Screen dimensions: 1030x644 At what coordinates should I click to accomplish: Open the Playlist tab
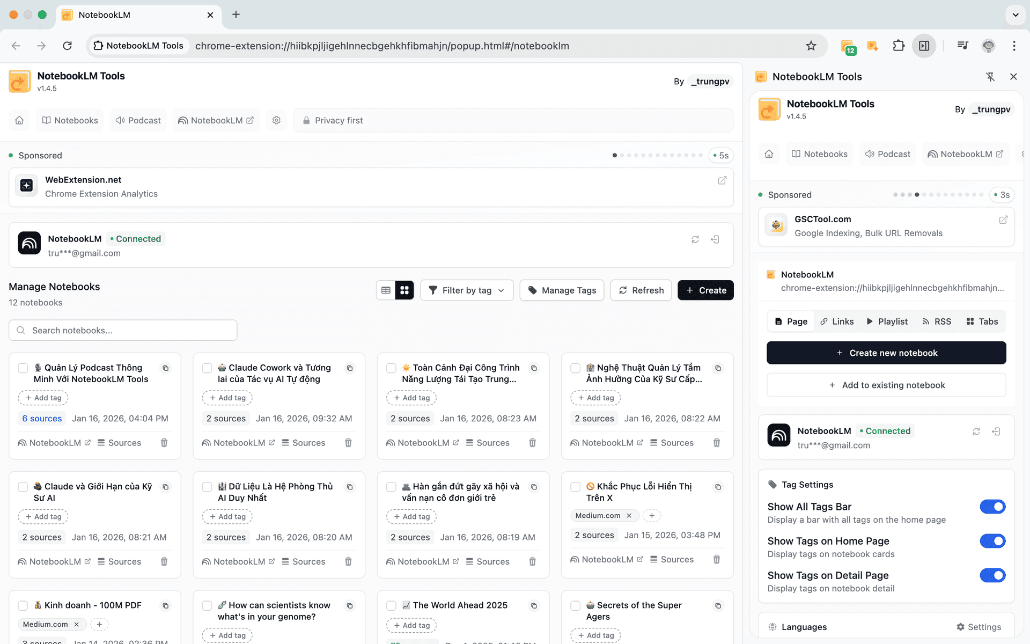[x=887, y=321]
